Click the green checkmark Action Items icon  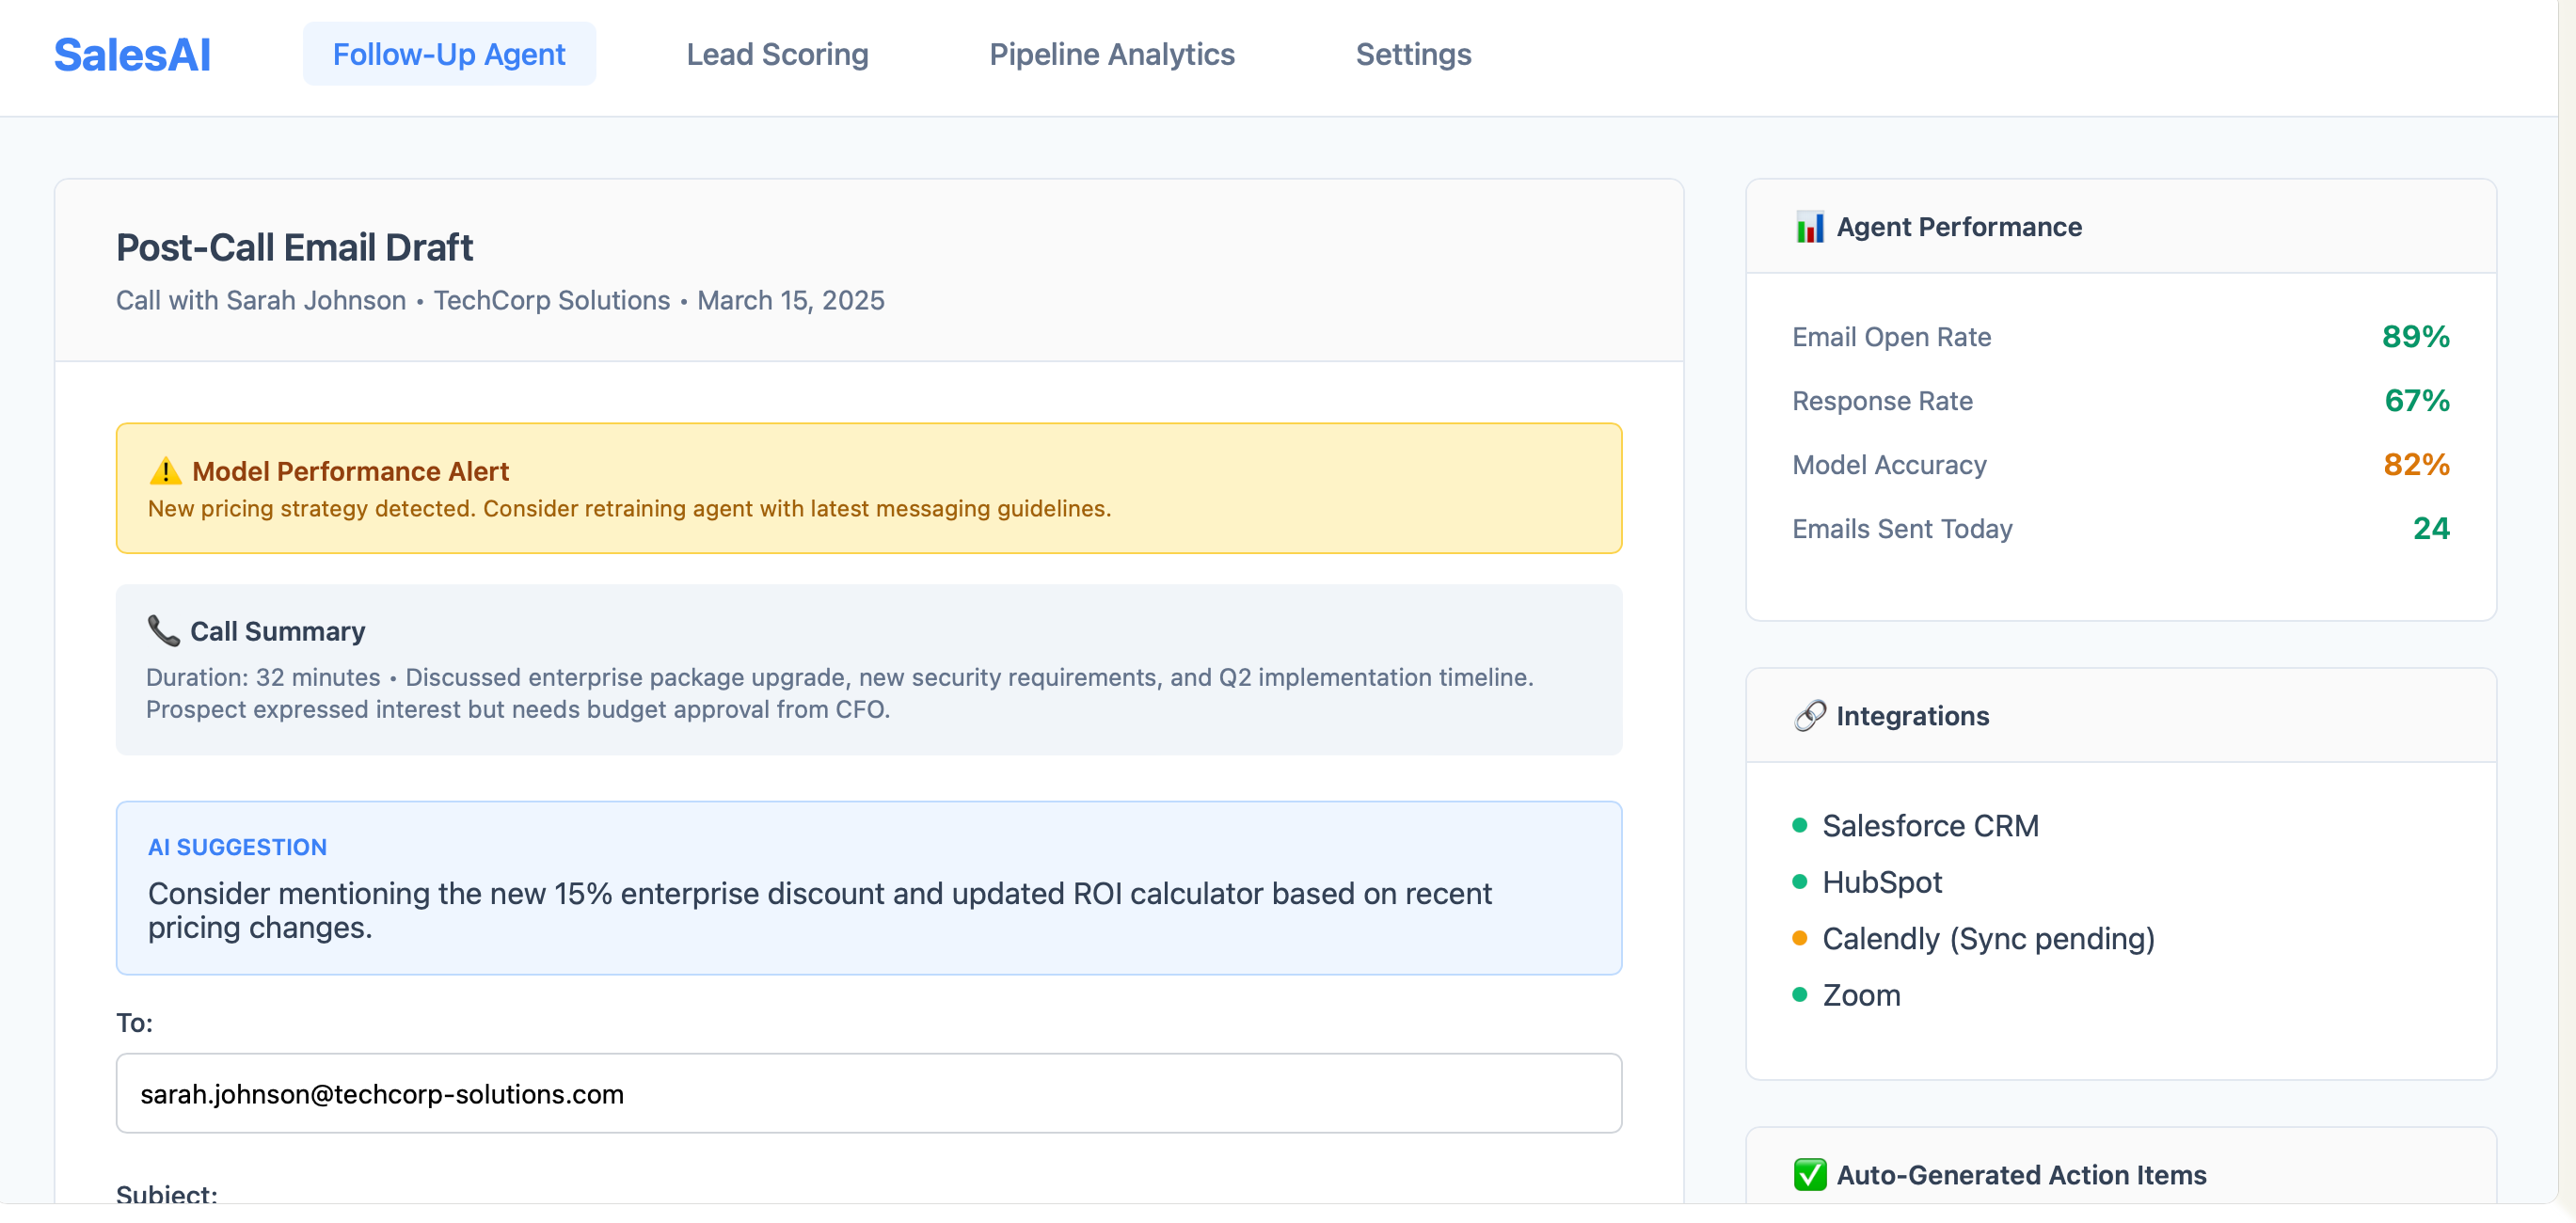coord(1809,1174)
